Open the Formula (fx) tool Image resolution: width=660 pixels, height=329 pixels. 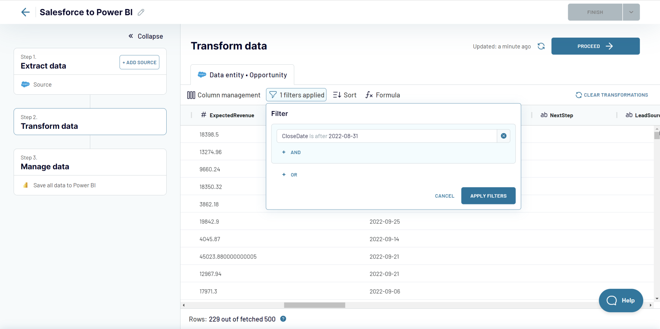pyautogui.click(x=382, y=95)
